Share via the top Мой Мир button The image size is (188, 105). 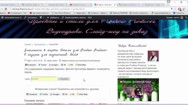coord(80,65)
